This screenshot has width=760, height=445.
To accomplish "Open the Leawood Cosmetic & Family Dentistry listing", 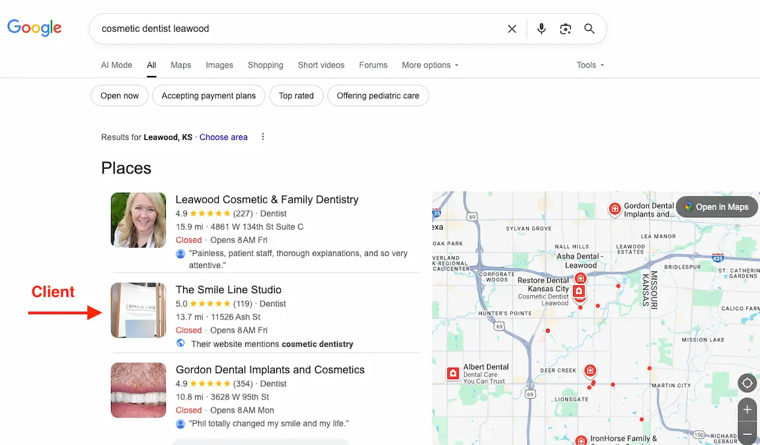I will [267, 199].
